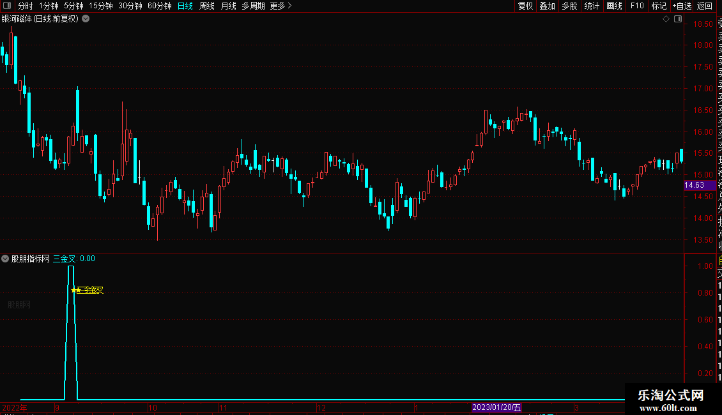Click the 2023/01/20/五 date marker
The width and height of the screenshot is (722, 415).
click(x=496, y=407)
